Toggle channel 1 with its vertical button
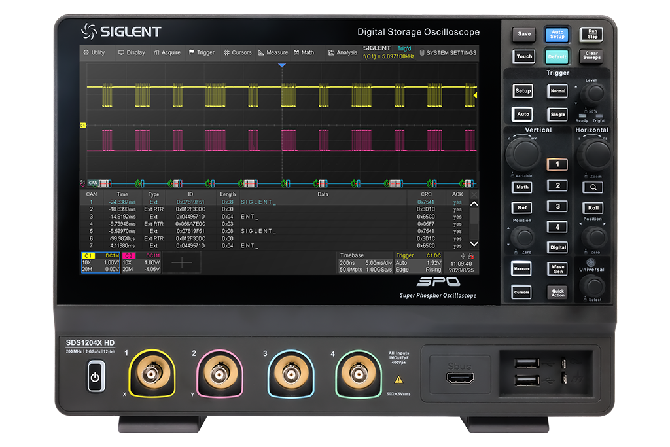The width and height of the screenshot is (670, 447). [x=557, y=164]
